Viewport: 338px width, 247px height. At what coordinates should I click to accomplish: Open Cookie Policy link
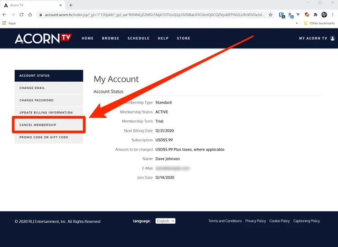[279, 221]
